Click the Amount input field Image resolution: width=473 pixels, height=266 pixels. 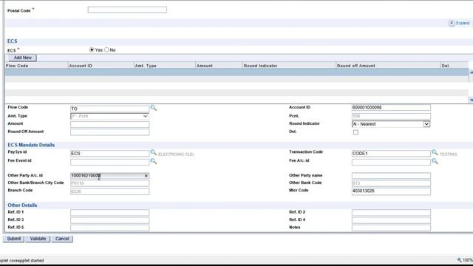pos(110,124)
